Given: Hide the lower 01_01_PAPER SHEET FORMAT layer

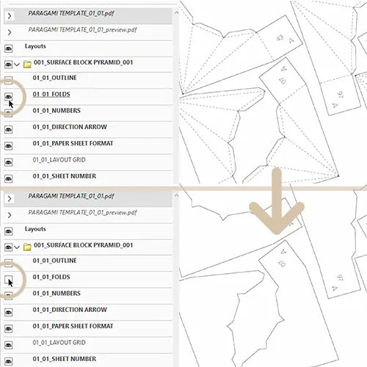Looking at the screenshot, I should coord(8,329).
